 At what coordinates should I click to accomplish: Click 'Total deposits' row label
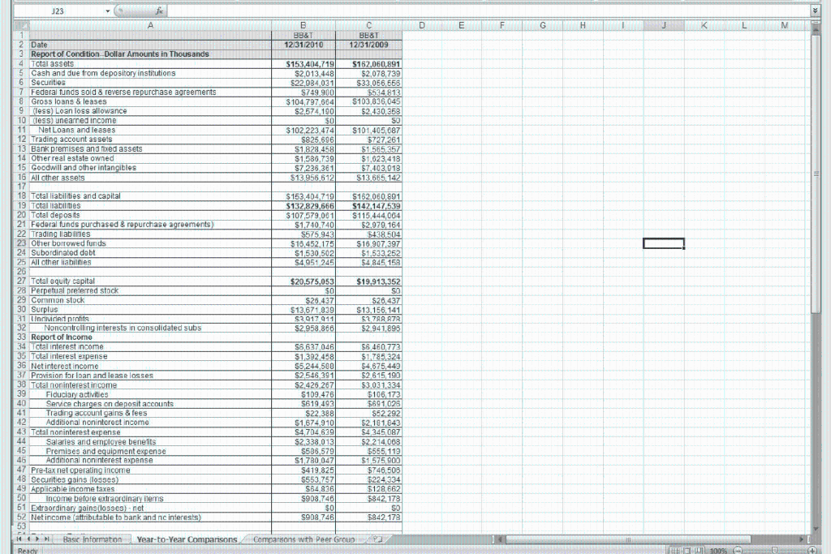pyautogui.click(x=55, y=215)
